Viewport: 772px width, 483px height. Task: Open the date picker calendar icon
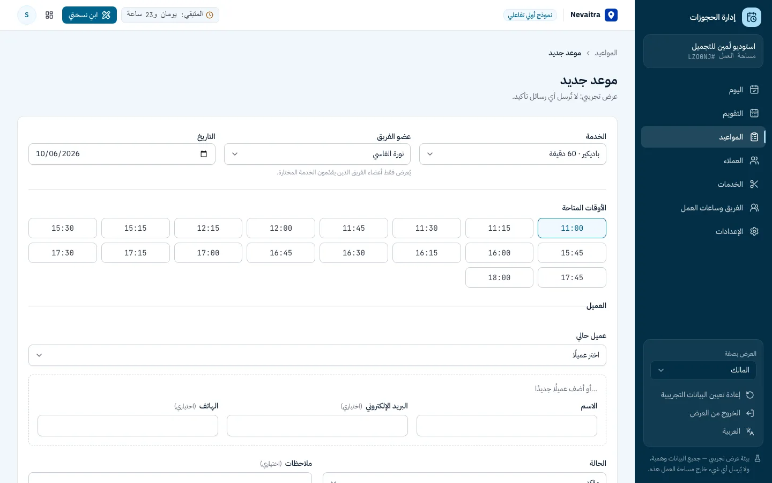pyautogui.click(x=204, y=154)
